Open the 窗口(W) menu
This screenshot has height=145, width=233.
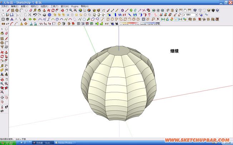click(x=65, y=6)
